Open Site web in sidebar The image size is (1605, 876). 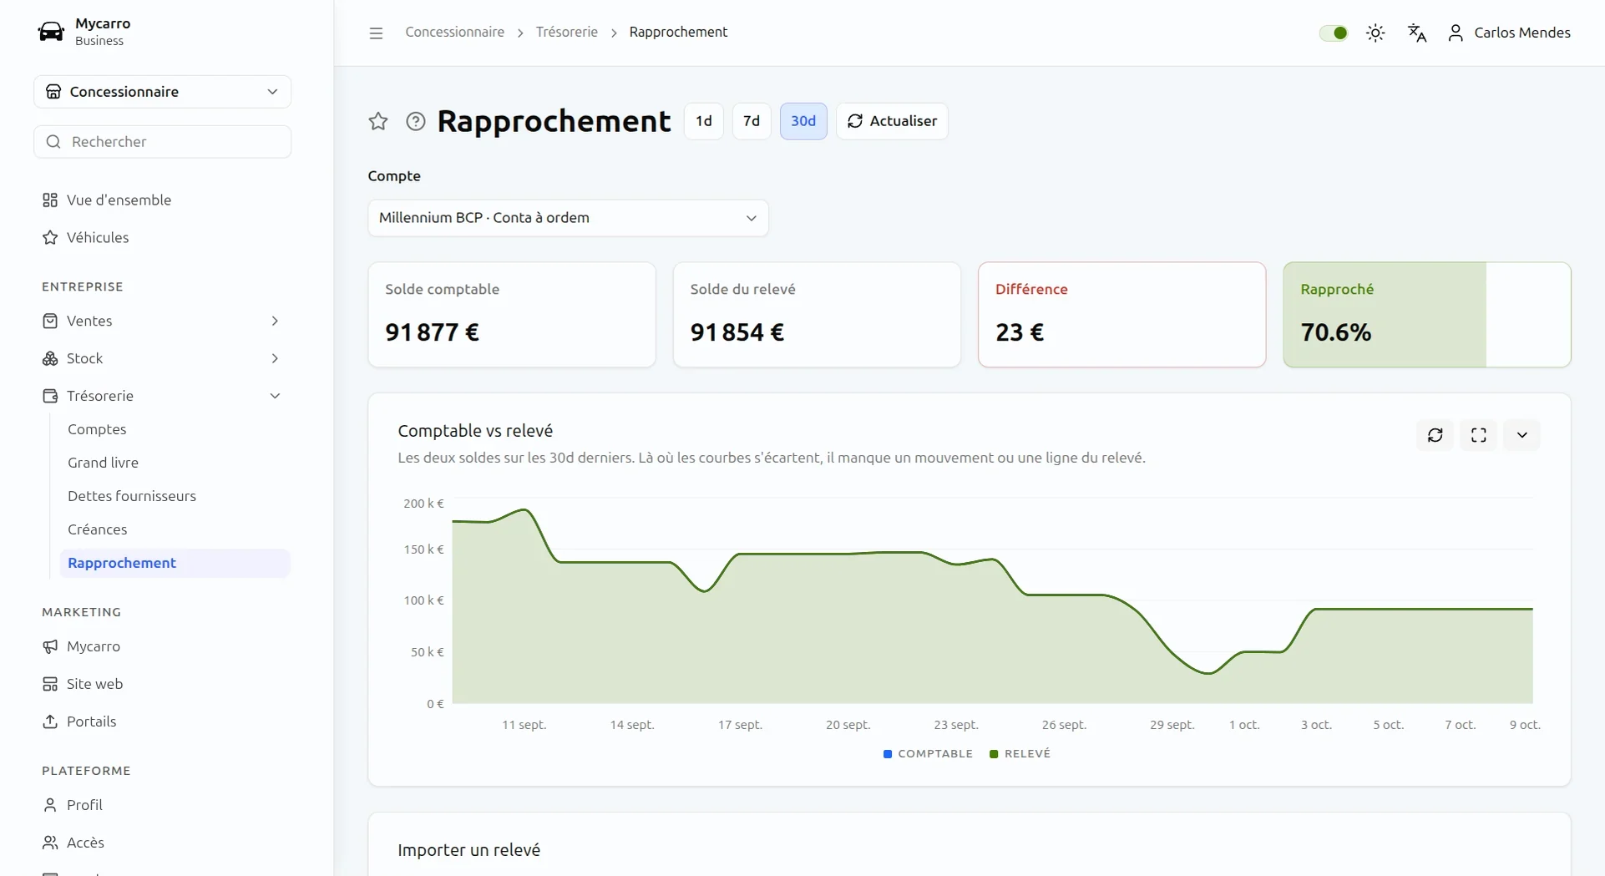point(162,684)
